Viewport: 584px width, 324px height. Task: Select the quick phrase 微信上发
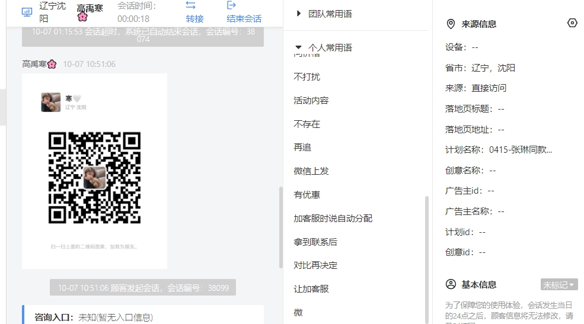click(311, 171)
